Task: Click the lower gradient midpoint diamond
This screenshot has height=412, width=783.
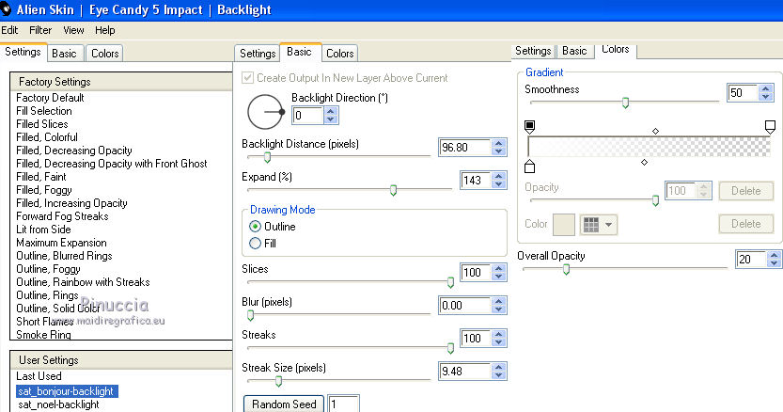Action: [644, 162]
